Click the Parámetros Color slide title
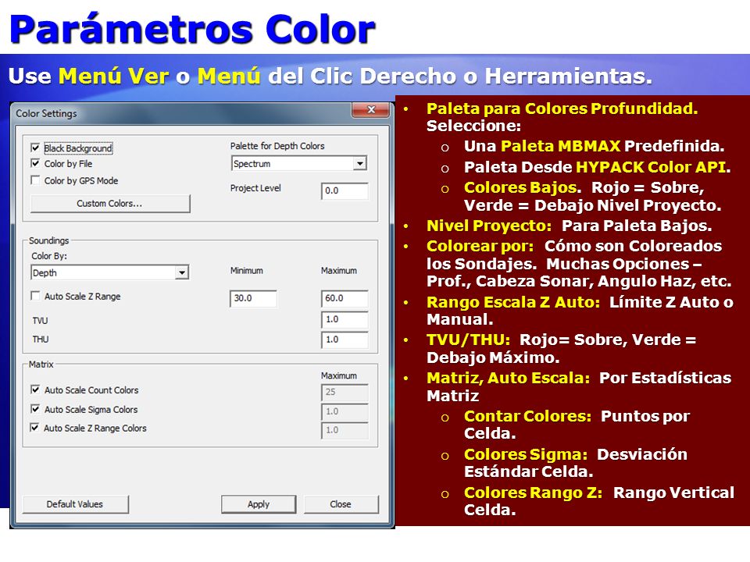 (192, 30)
